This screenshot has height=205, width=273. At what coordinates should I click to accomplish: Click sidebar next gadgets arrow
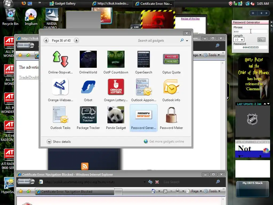coord(266,13)
